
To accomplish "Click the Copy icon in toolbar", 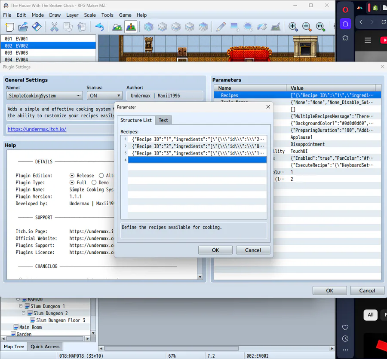I will [68, 27].
